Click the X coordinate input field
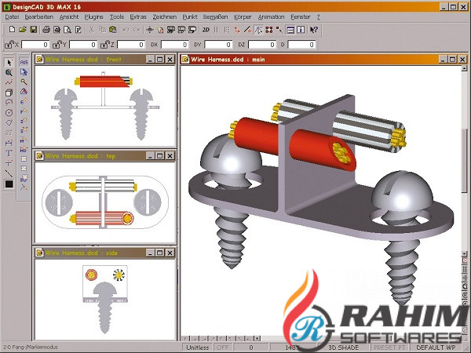 coord(35,45)
